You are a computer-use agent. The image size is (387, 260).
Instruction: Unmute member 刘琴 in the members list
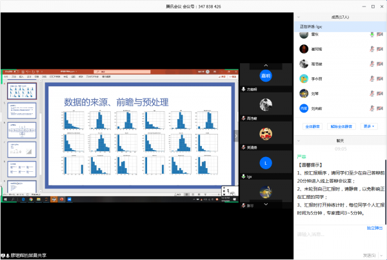(x=372, y=93)
